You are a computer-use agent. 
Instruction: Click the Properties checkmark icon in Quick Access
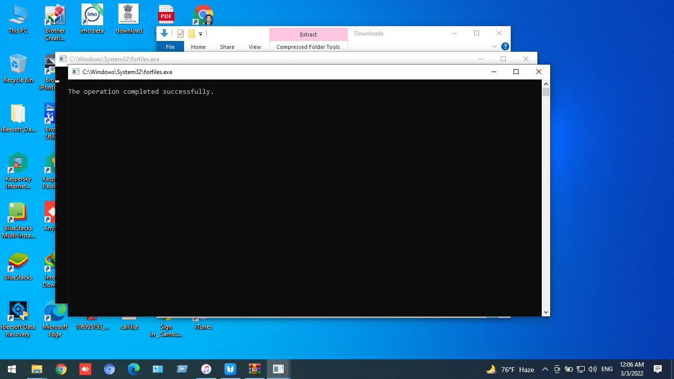pyautogui.click(x=180, y=34)
